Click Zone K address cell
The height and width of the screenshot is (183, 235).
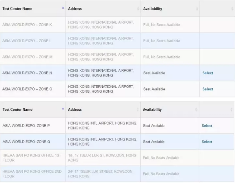[103, 25]
